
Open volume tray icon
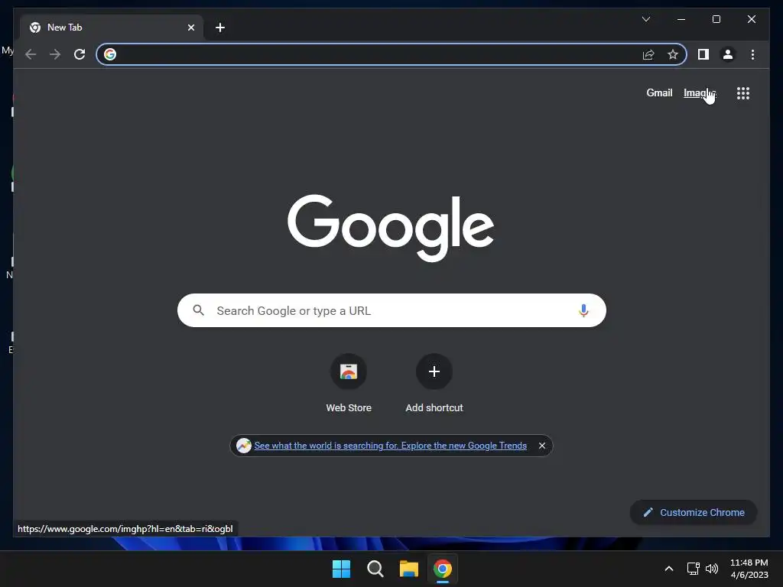pos(712,569)
